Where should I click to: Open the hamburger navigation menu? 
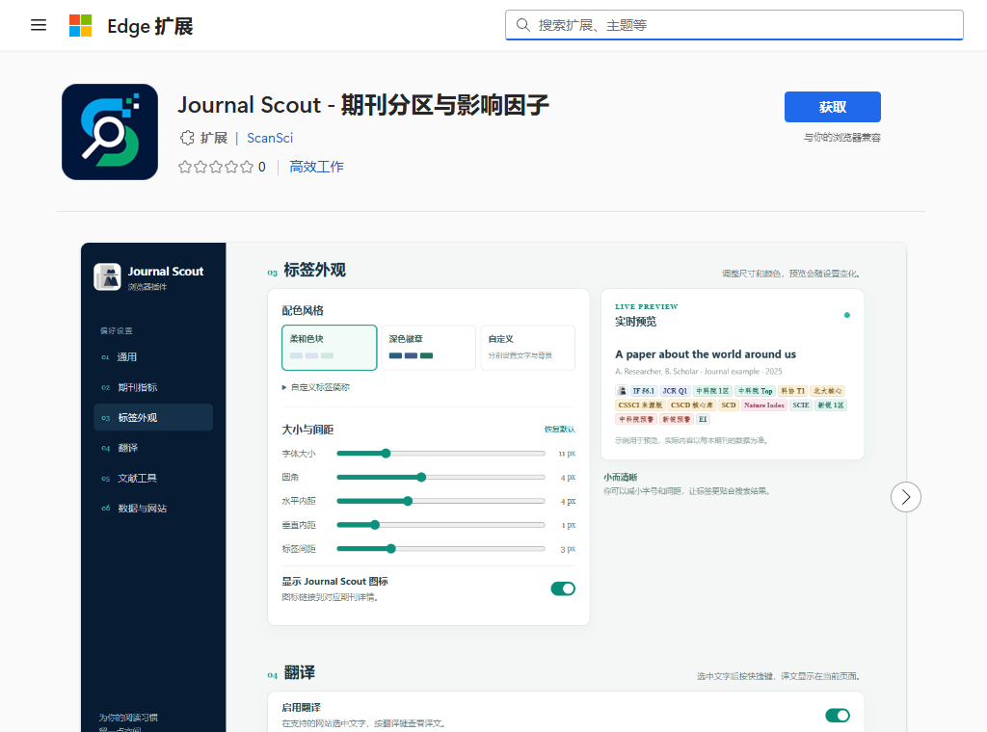click(39, 25)
